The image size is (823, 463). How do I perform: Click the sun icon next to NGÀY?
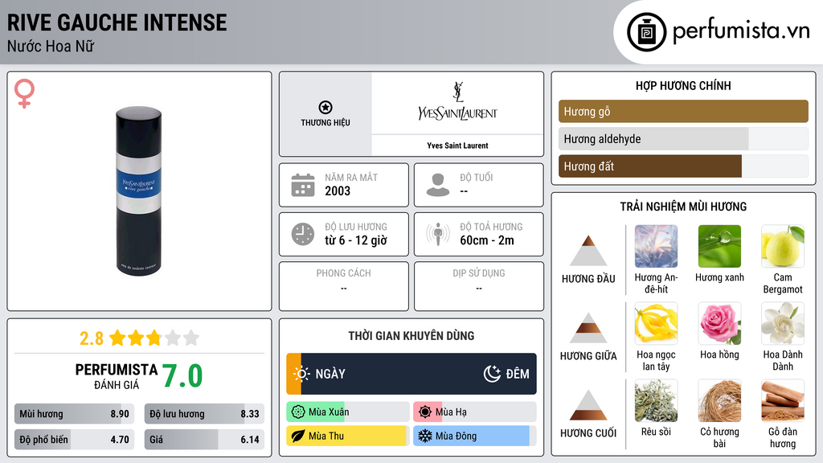point(301,374)
